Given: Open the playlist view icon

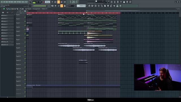Looking at the screenshot, I should (x=89, y=6).
